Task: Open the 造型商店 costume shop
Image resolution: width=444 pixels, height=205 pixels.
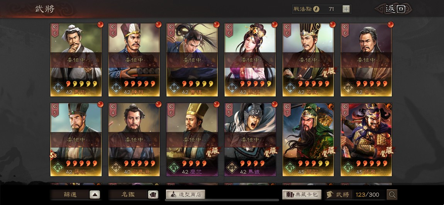Action: [x=185, y=195]
